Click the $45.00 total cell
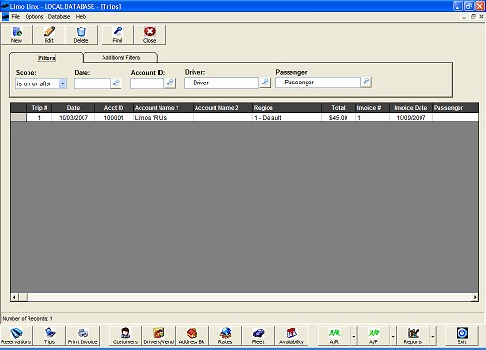Image resolution: width=486 pixels, height=350 pixels. [338, 118]
